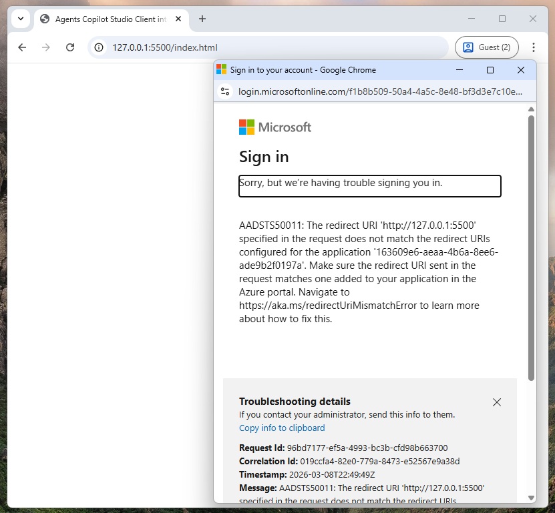Click the forward navigation arrow
The image size is (555, 513).
click(x=46, y=47)
